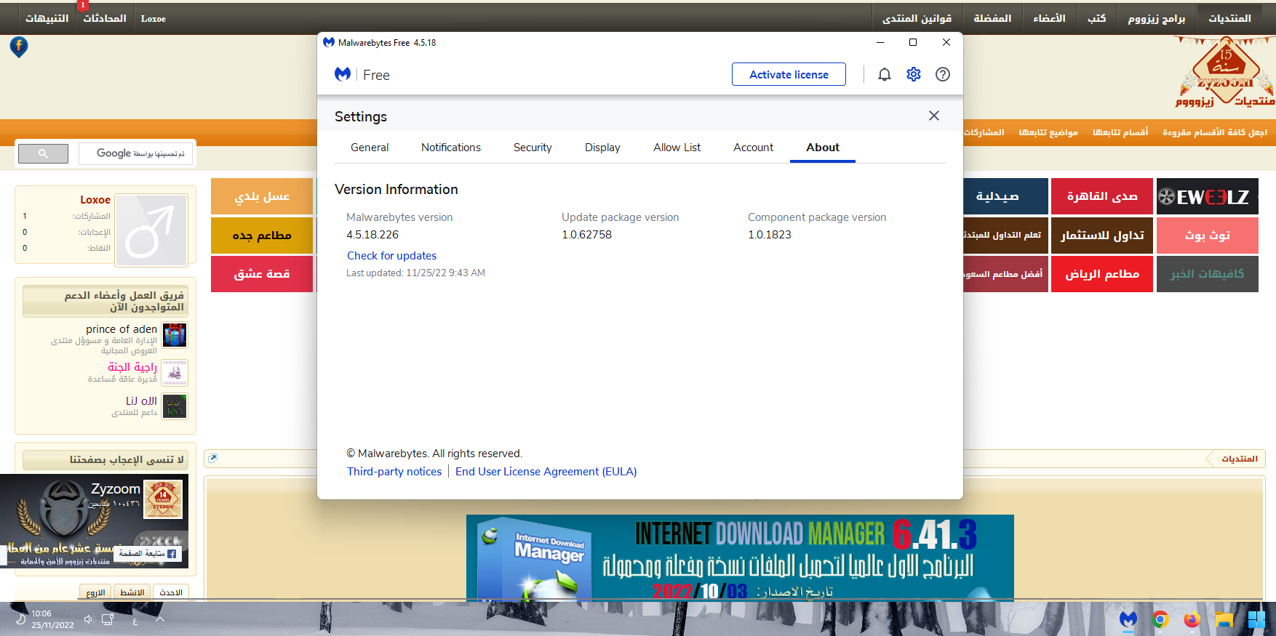Open the قوانين المنتدى navbar item
The height and width of the screenshot is (636, 1276).
point(917,18)
